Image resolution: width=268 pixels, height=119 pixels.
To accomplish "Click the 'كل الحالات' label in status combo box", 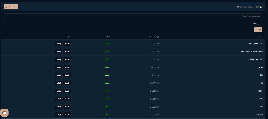I will [255, 23].
